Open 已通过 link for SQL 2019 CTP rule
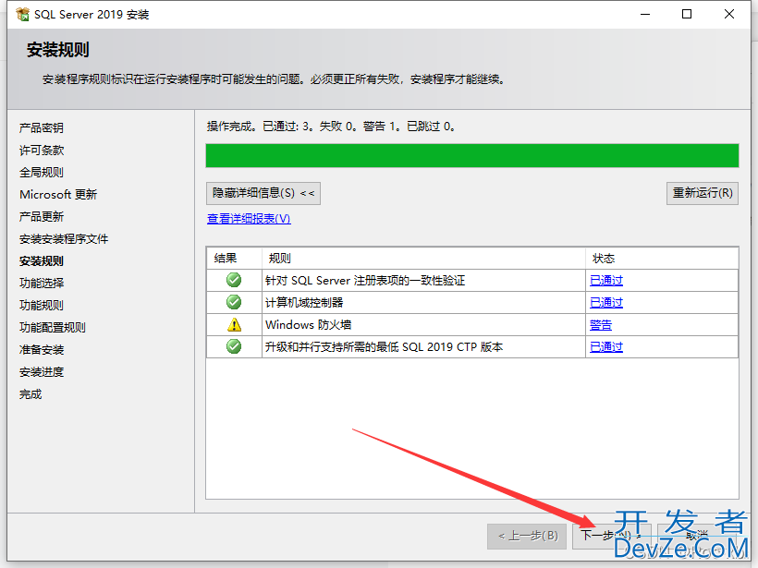 tap(606, 346)
